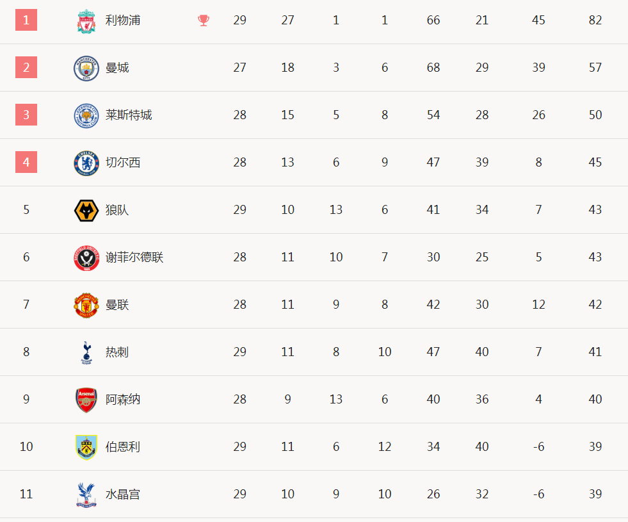Click the Liverpool club crest
Viewport: 628px width, 522px height.
pyautogui.click(x=86, y=21)
